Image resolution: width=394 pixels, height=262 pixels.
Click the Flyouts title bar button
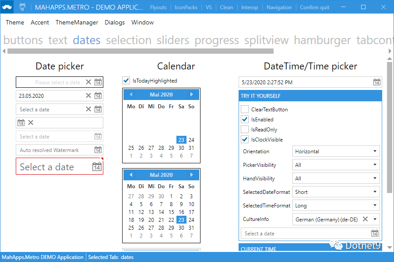[x=158, y=7]
